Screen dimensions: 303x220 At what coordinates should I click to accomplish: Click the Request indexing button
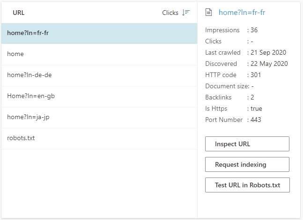(x=247, y=164)
